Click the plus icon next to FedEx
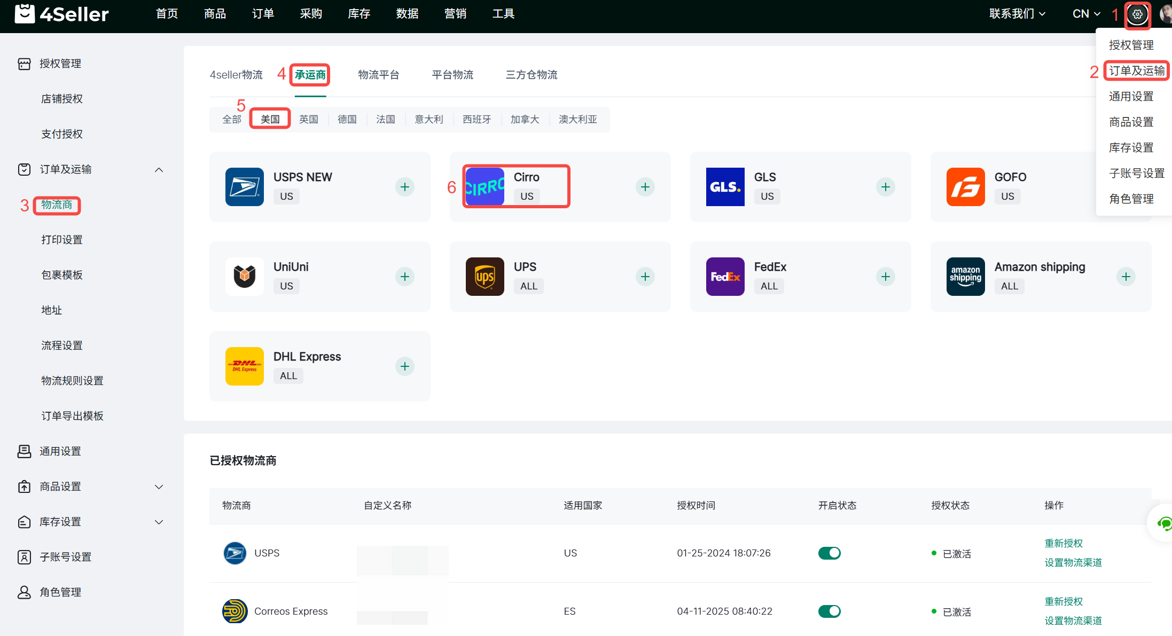This screenshot has height=636, width=1172. click(886, 277)
